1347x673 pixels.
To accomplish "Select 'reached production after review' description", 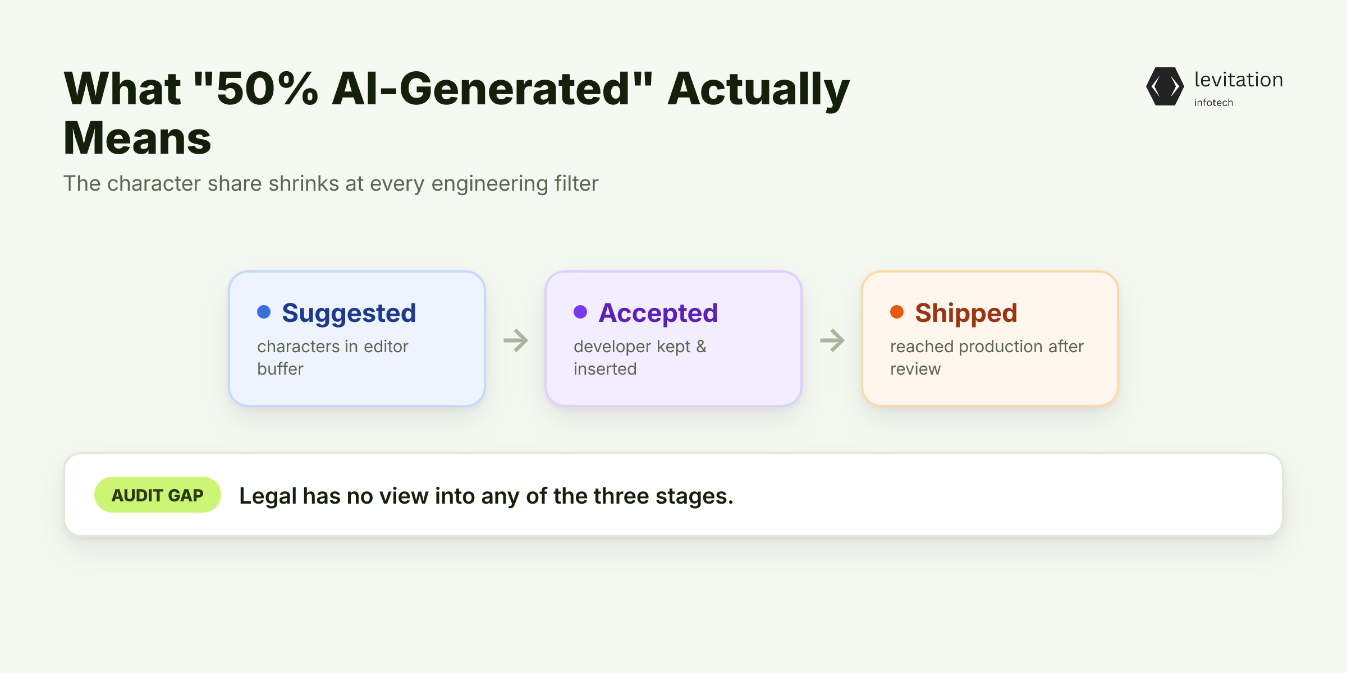I will 987,358.
